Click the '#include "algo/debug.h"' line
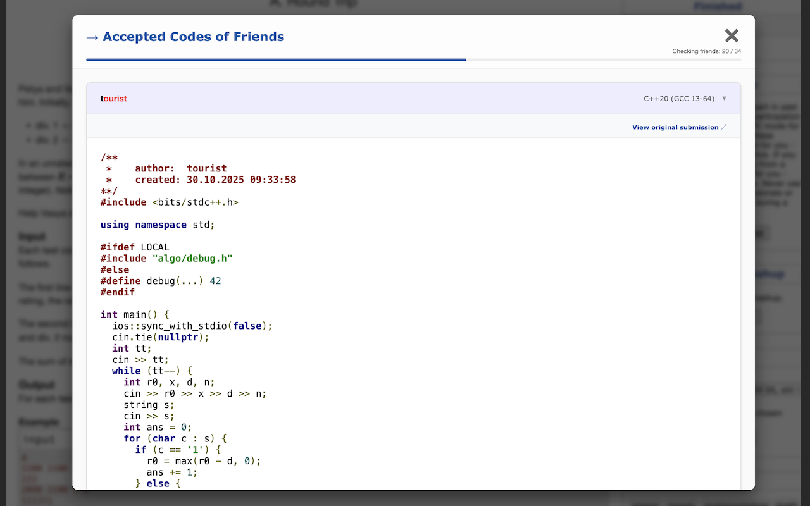Viewport: 810px width, 506px height. [x=166, y=258]
